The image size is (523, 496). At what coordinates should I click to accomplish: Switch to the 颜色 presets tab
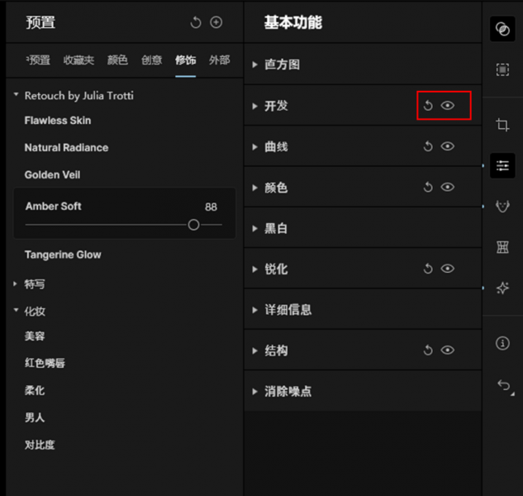pyautogui.click(x=117, y=60)
